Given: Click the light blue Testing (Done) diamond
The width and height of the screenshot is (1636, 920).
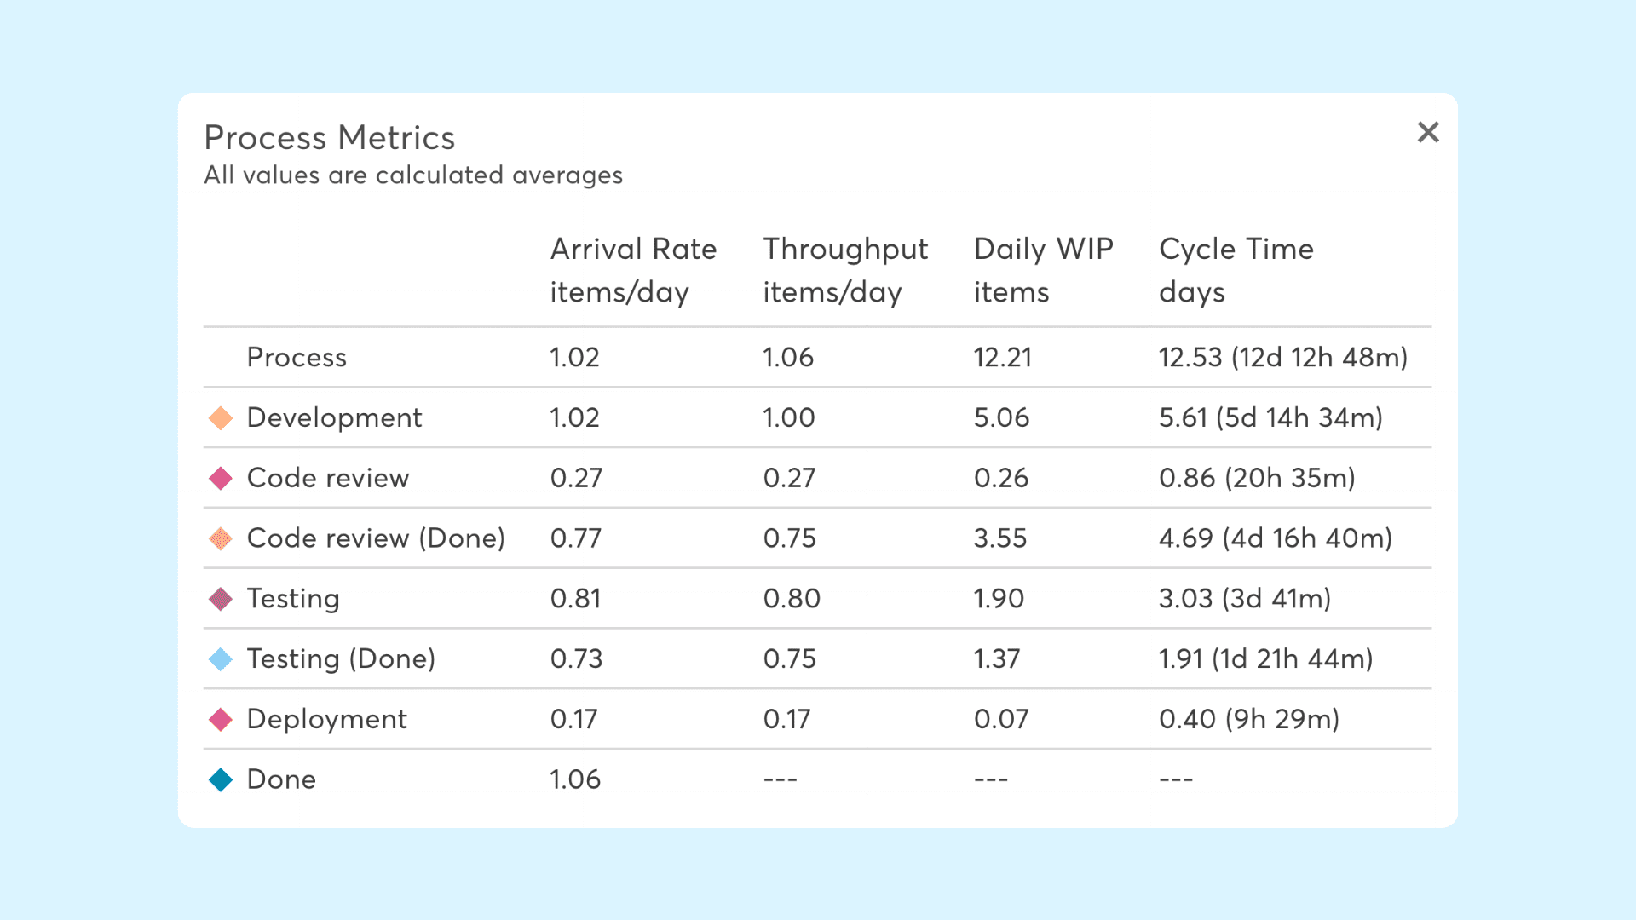Looking at the screenshot, I should (x=221, y=659).
